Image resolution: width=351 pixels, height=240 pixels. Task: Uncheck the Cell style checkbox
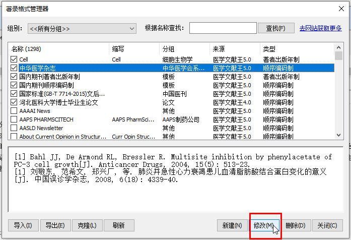[14, 59]
